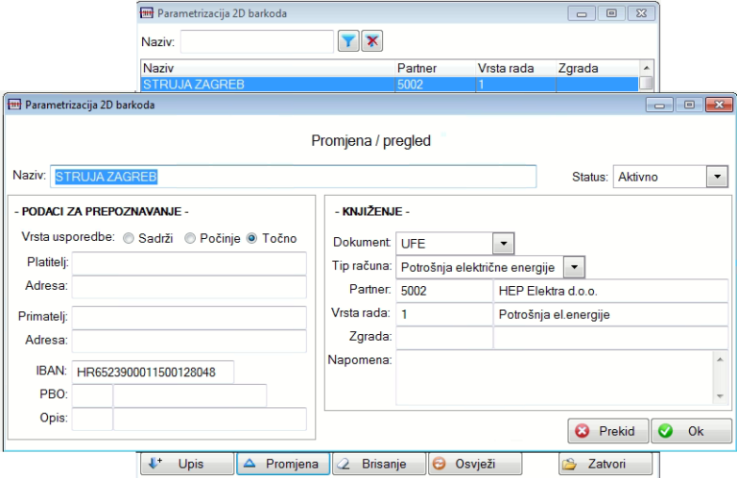Clear the filter using red X icon
This screenshot has height=478, width=737.
click(371, 41)
